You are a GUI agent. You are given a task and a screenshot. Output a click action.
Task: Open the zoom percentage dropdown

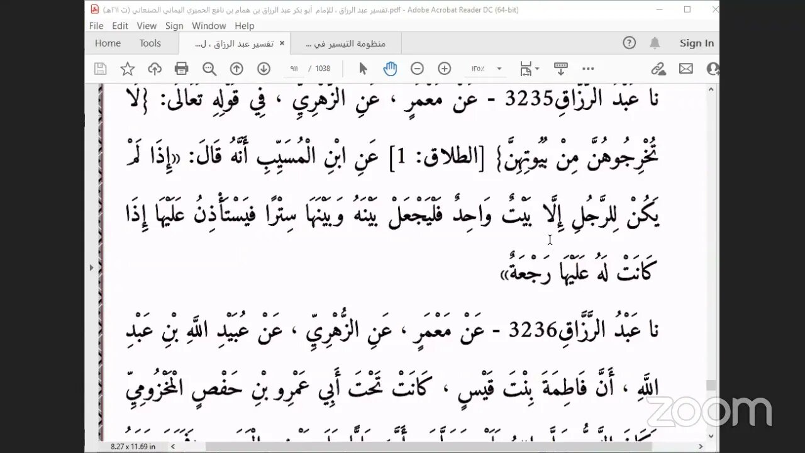point(499,69)
